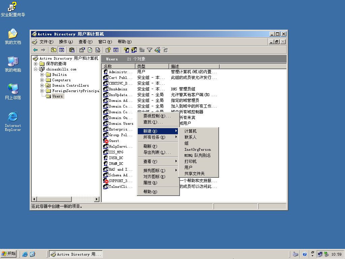Image resolution: width=345 pixels, height=259 pixels.
Task: Expand the Domain Controllers node
Action: click(42, 85)
